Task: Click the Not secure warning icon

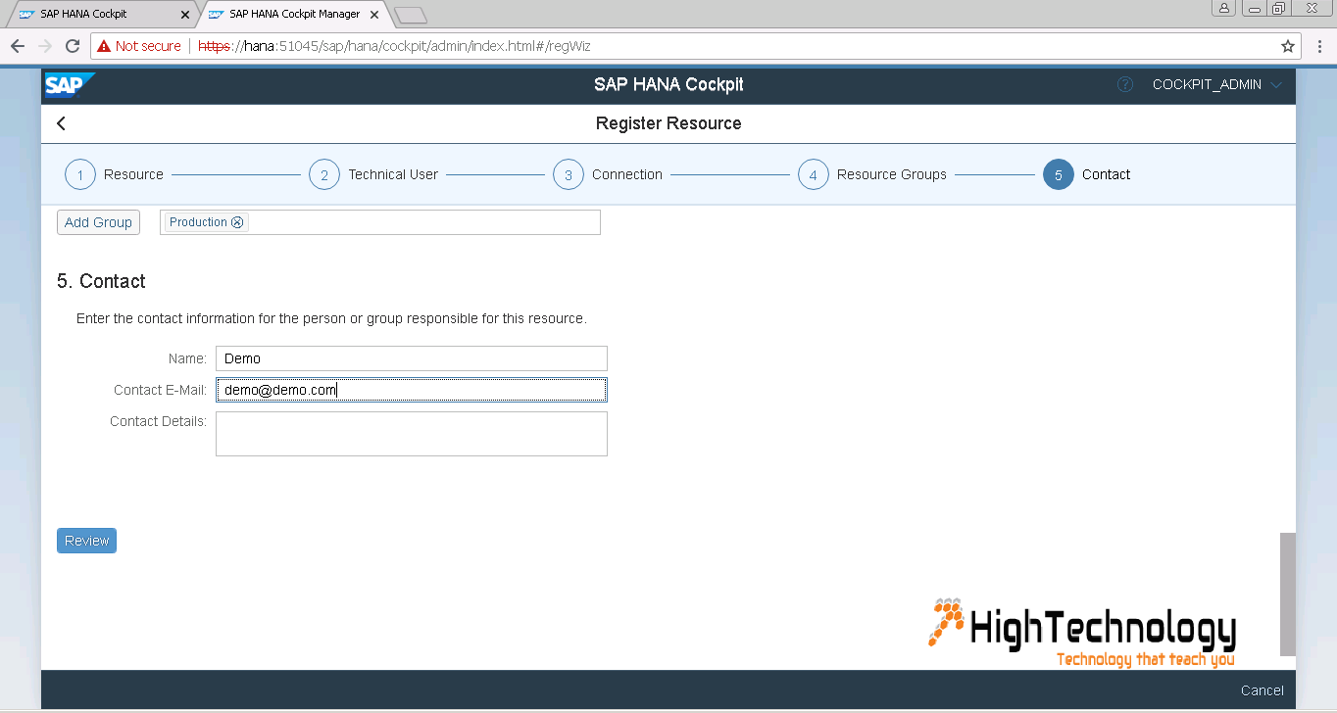Action: click(103, 46)
